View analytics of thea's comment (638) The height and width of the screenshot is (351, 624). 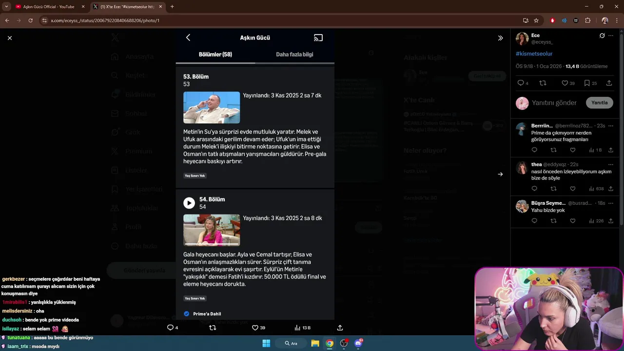point(596,189)
